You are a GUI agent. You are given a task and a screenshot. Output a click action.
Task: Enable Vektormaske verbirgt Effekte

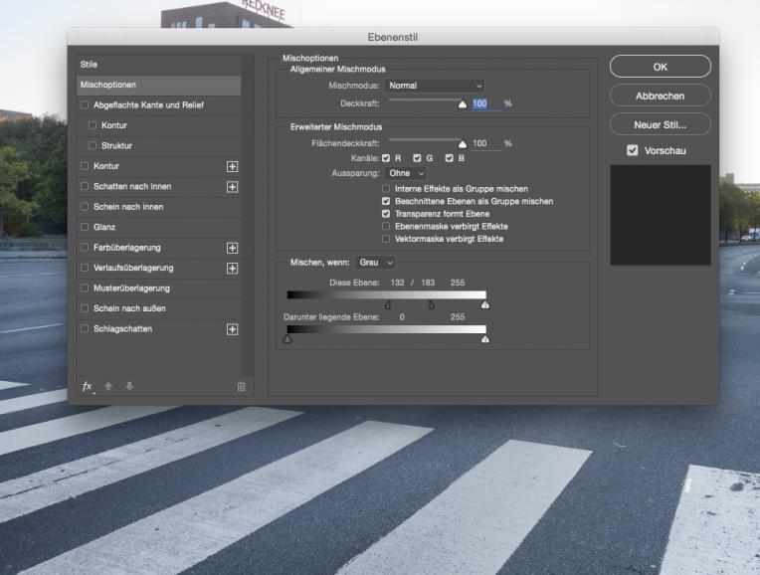click(x=386, y=239)
